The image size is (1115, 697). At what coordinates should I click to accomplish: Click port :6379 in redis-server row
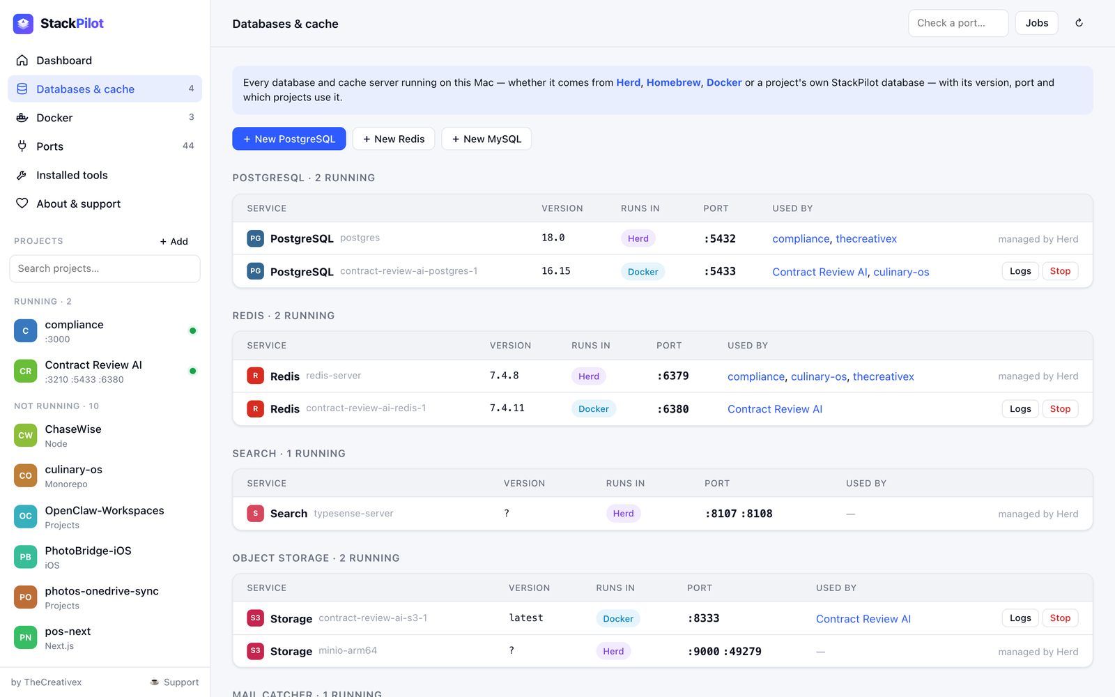pyautogui.click(x=673, y=376)
